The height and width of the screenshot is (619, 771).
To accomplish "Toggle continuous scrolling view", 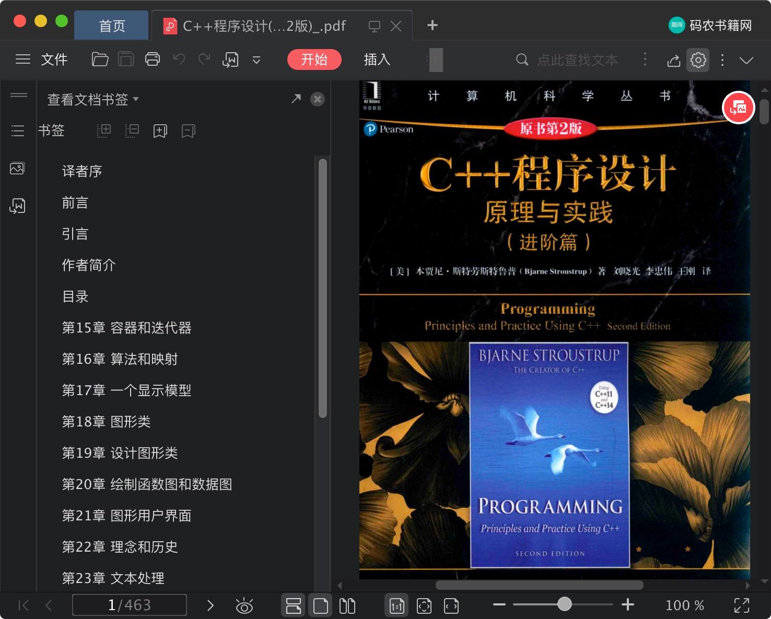I will click(x=294, y=605).
